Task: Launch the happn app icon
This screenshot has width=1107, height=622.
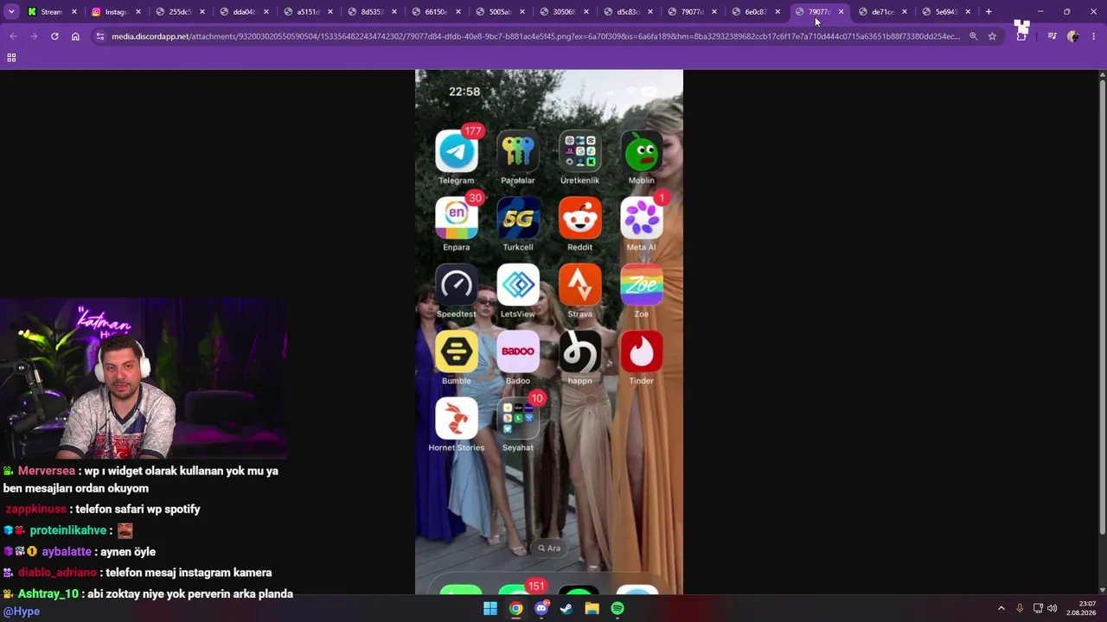Action: pyautogui.click(x=579, y=352)
